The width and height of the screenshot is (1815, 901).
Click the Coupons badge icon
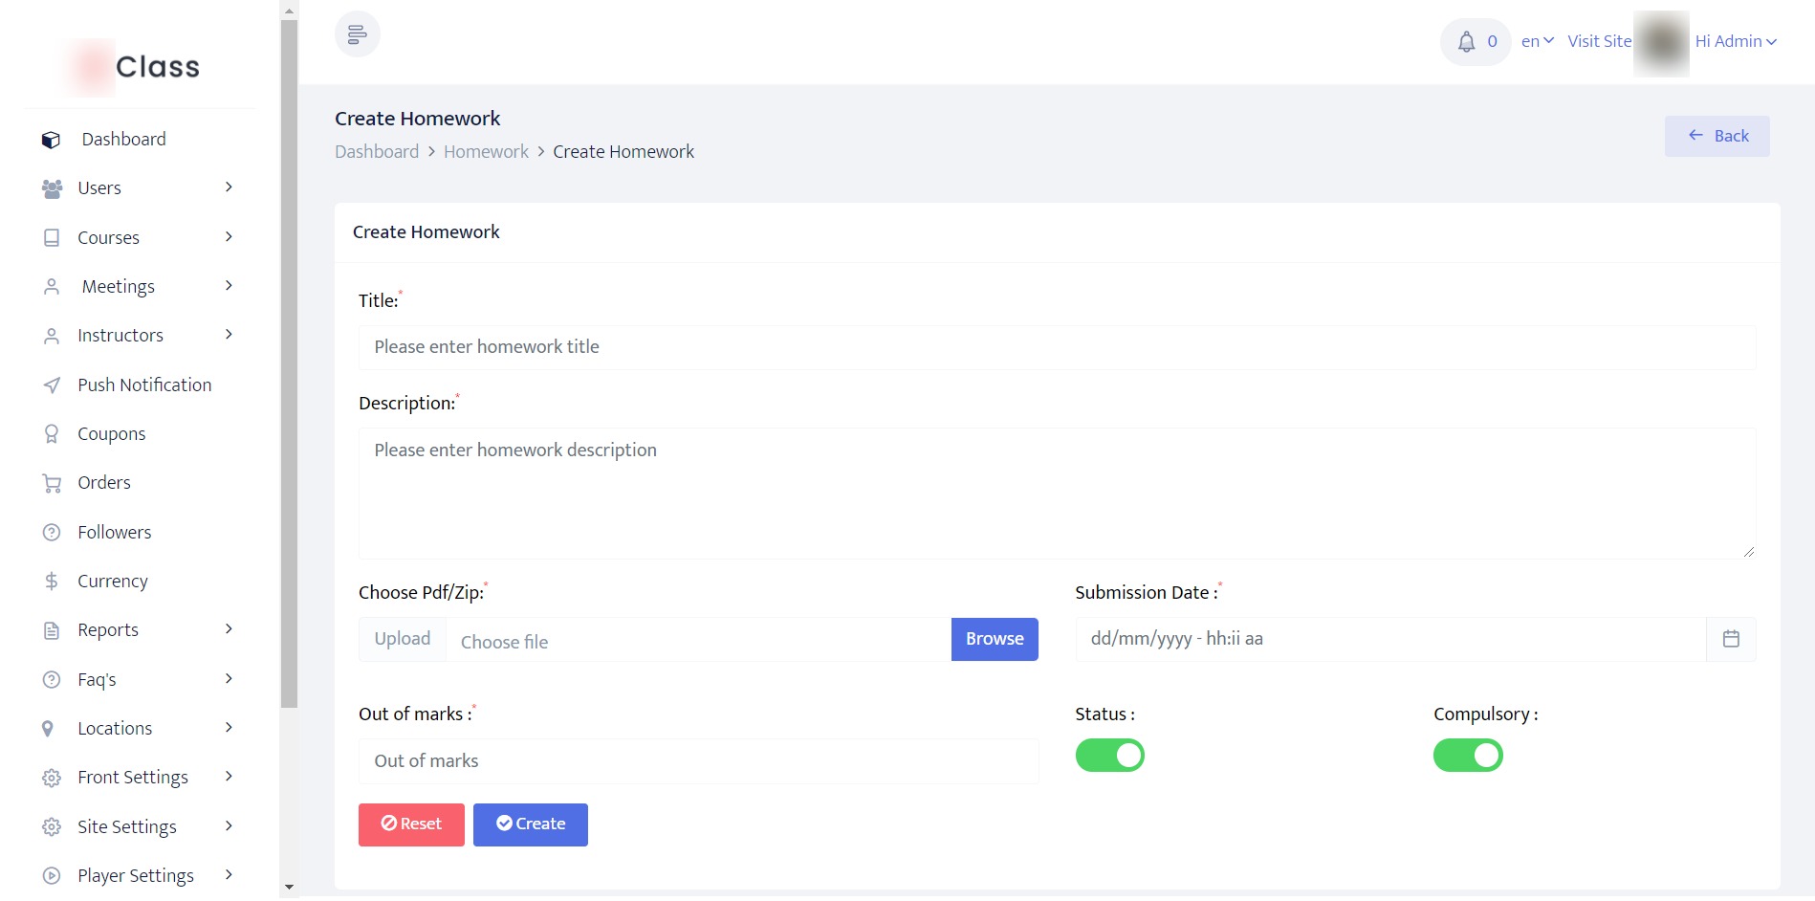click(52, 434)
